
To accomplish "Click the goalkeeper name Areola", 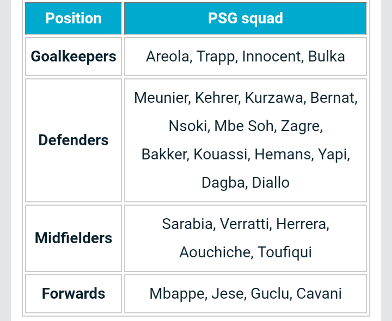I will coord(167,57).
